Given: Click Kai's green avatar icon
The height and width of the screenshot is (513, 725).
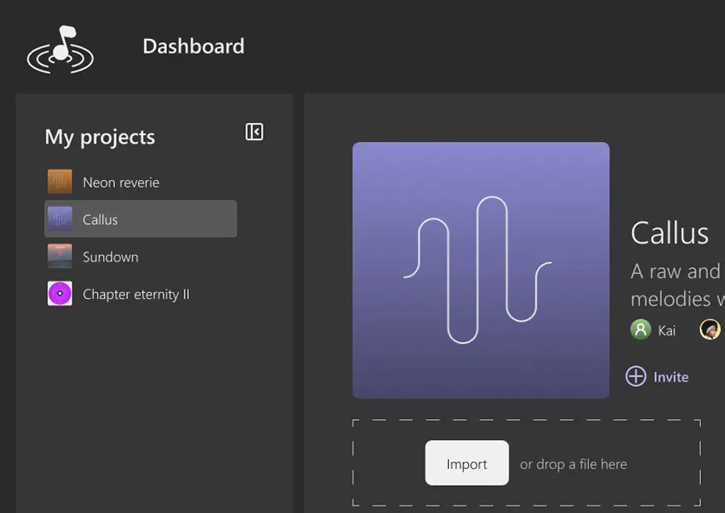Looking at the screenshot, I should [x=640, y=330].
